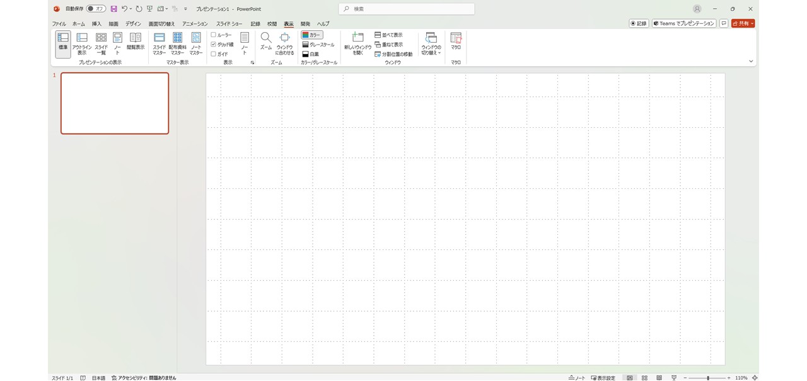Click the user account avatar
807x381 pixels.
(x=697, y=9)
